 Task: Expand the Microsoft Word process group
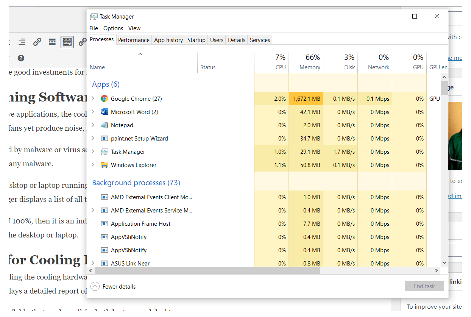click(93, 112)
